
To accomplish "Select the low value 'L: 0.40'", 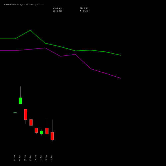I will point(84,11).
